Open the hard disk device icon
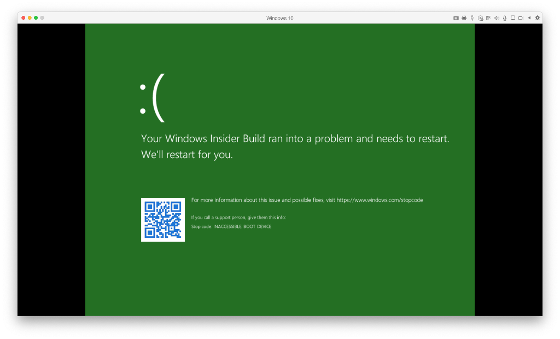 pos(512,18)
